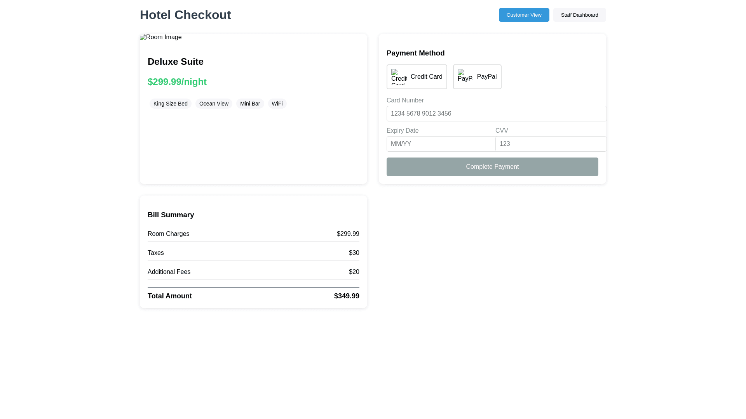Click the Expiry Date input
The height and width of the screenshot is (419, 746).
click(x=441, y=144)
